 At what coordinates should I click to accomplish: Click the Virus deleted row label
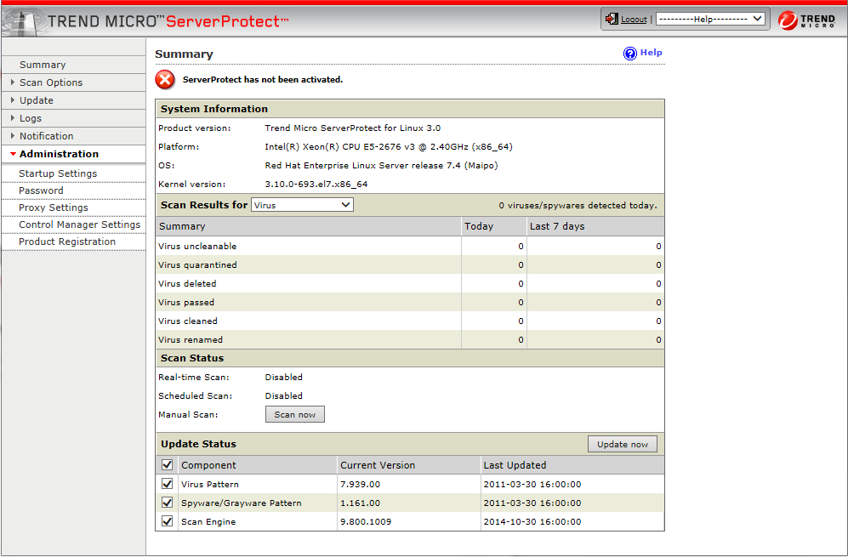[187, 283]
